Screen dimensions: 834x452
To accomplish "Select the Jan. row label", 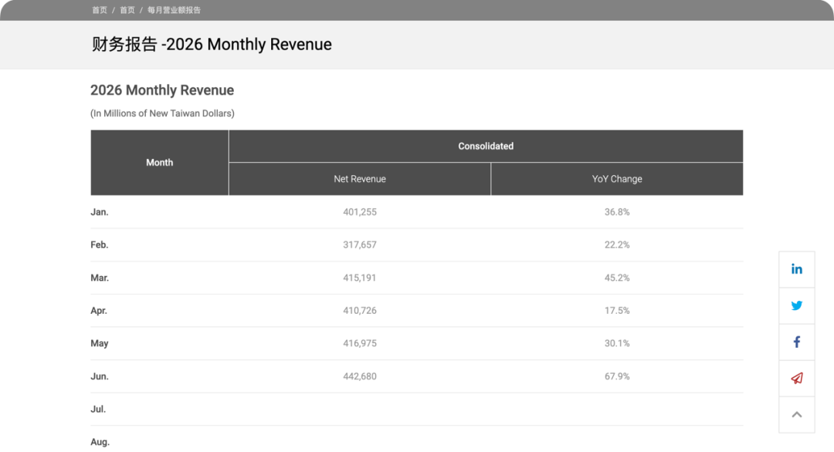I will pos(100,212).
